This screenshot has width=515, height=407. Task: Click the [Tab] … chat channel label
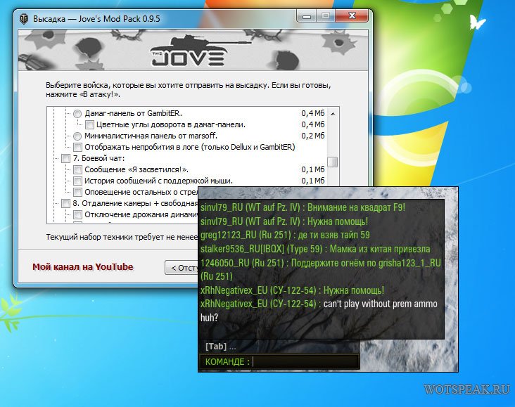click(x=220, y=347)
